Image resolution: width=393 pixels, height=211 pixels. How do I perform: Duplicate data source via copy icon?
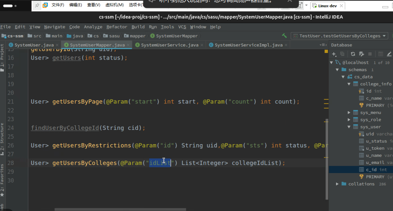[x=342, y=54]
